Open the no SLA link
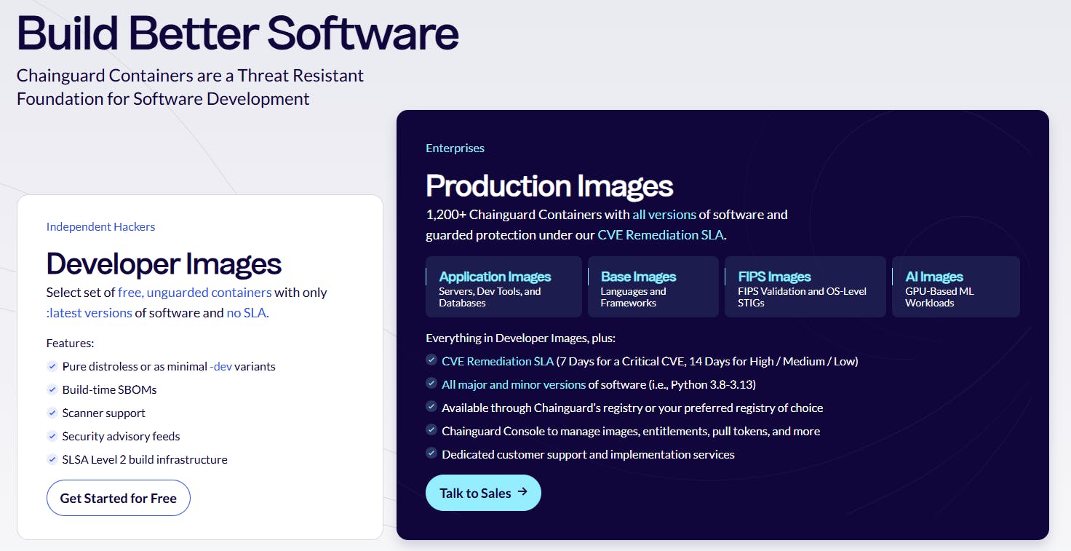The height and width of the screenshot is (551, 1071). tap(247, 313)
